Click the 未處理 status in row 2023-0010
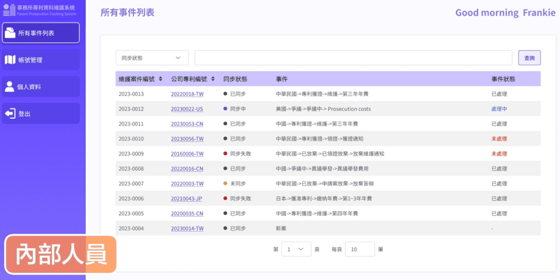Viewport: 560px width, 280px height. pos(499,139)
